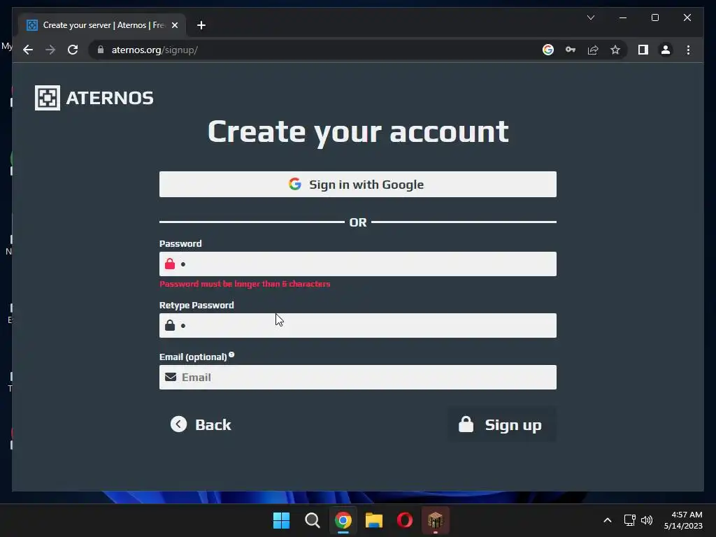Launch Opera from the taskbar

click(x=405, y=520)
